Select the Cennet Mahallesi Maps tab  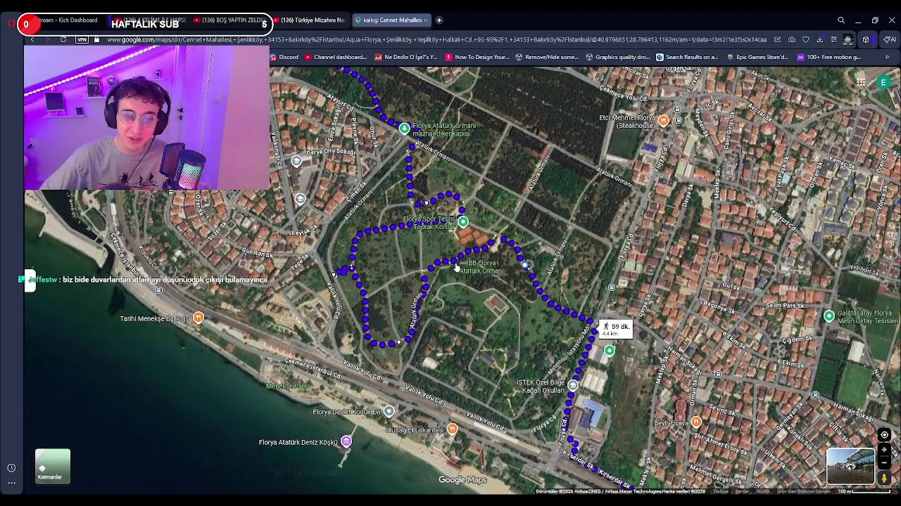click(x=390, y=20)
